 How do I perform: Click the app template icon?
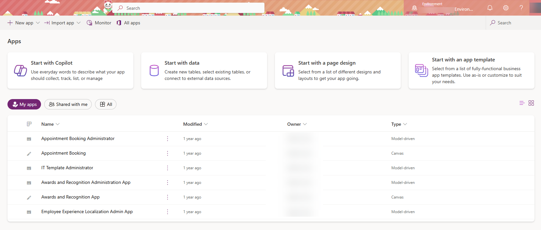tap(422, 70)
